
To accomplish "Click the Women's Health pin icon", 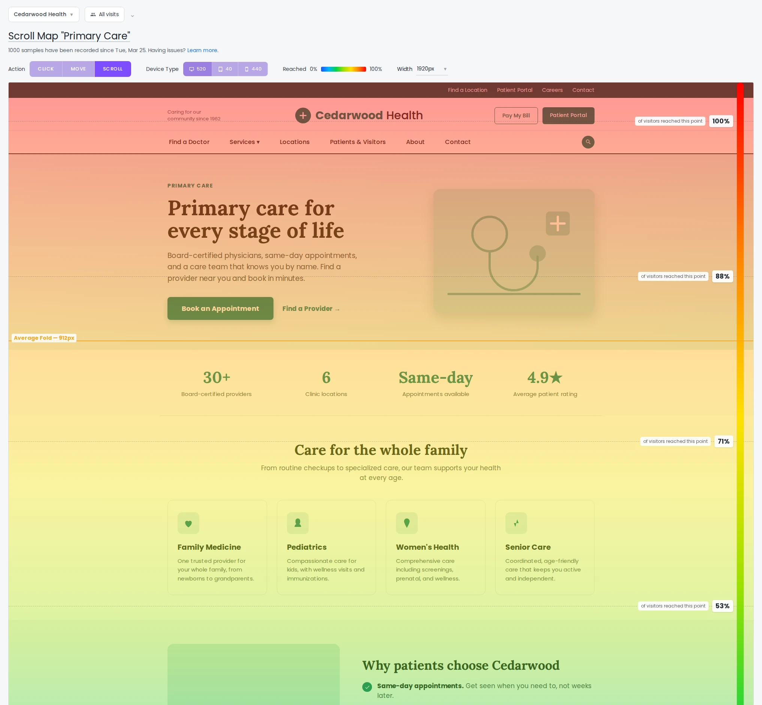I will (407, 523).
